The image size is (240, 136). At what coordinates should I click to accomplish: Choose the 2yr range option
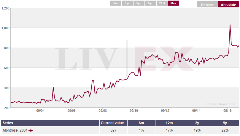coord(139,3)
